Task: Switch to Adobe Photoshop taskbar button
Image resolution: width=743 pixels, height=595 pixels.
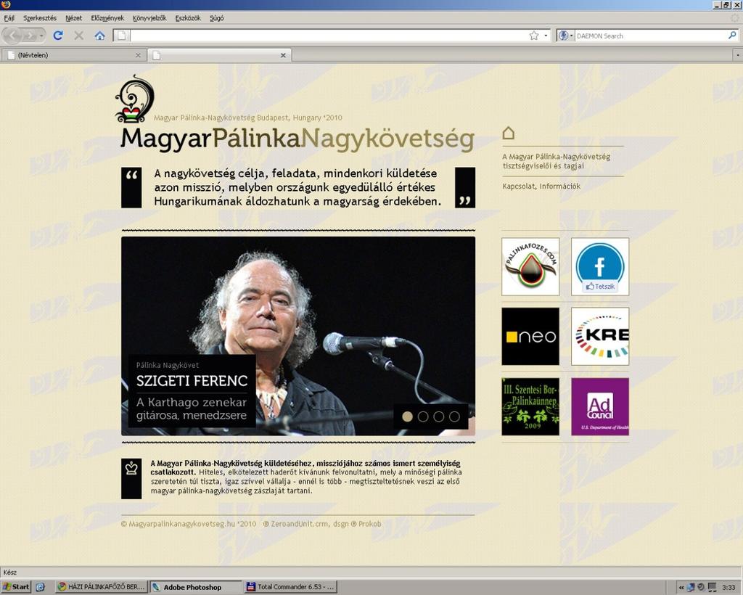Action: point(195,587)
